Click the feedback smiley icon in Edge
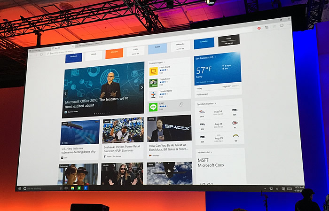This screenshot has height=211, width=329. pyautogui.click(x=282, y=25)
